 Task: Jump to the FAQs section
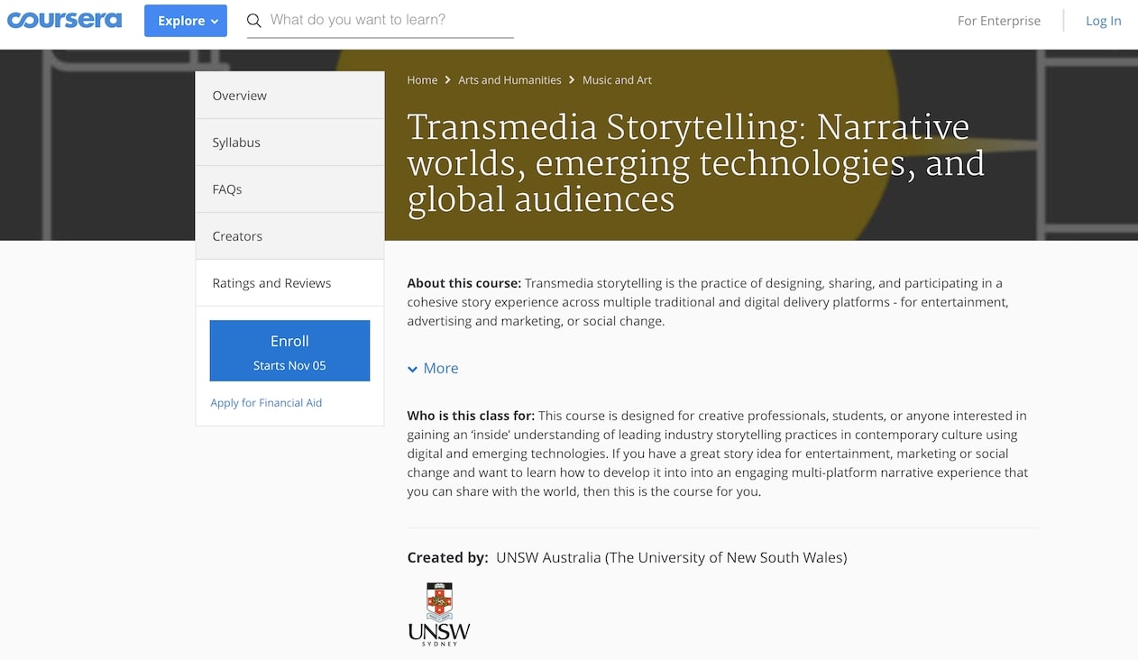click(x=289, y=189)
